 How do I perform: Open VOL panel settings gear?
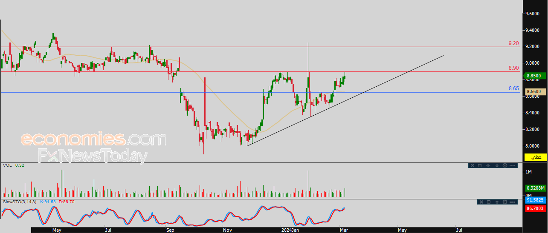tap(505, 165)
